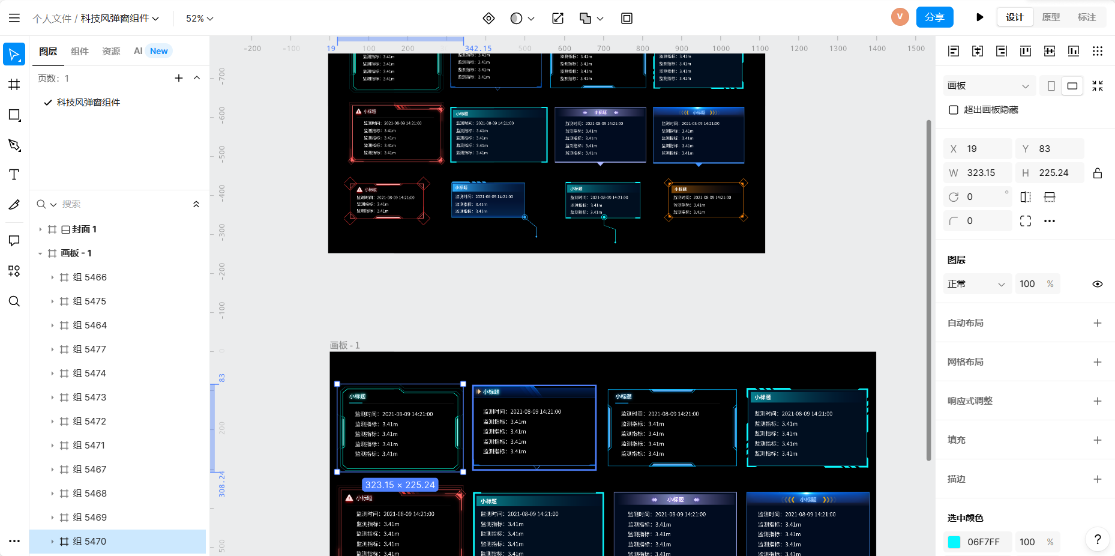Open the 52% zoom dropdown
The height and width of the screenshot is (556, 1115).
click(199, 19)
